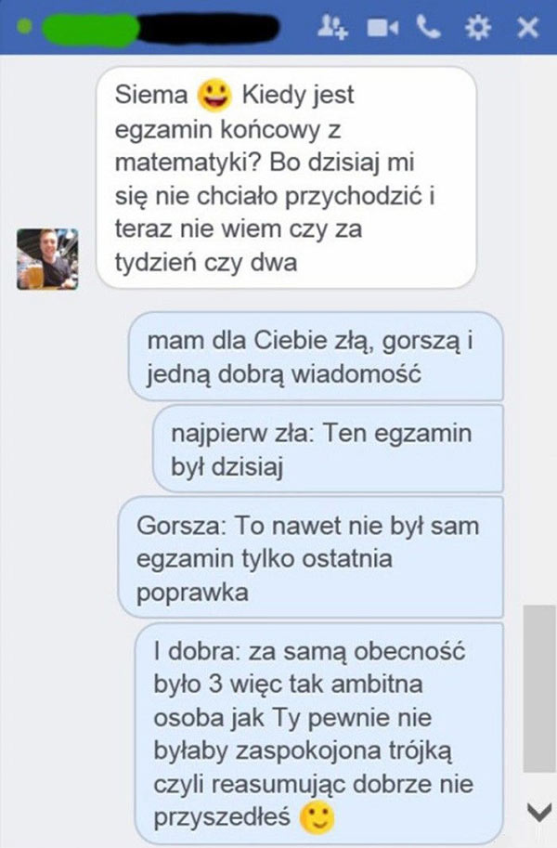Add friends to chat icon
The width and height of the screenshot is (557, 848).
point(331,27)
